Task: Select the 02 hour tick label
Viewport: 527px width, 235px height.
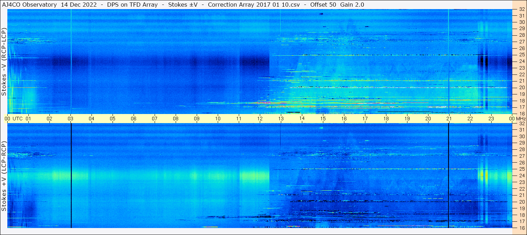Action: 49,119
